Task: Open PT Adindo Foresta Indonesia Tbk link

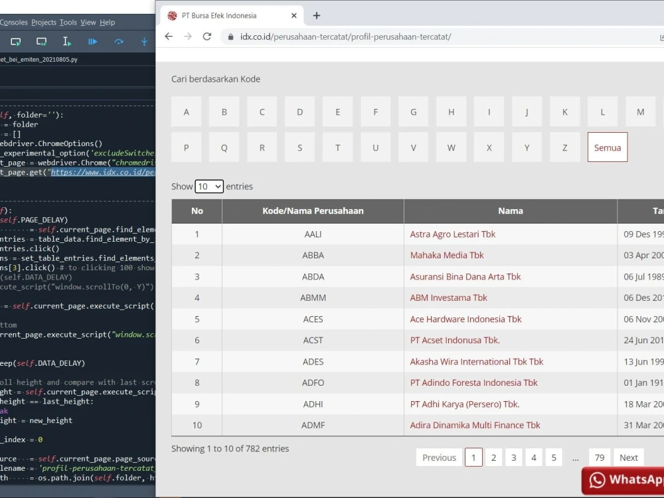Action: tap(473, 383)
